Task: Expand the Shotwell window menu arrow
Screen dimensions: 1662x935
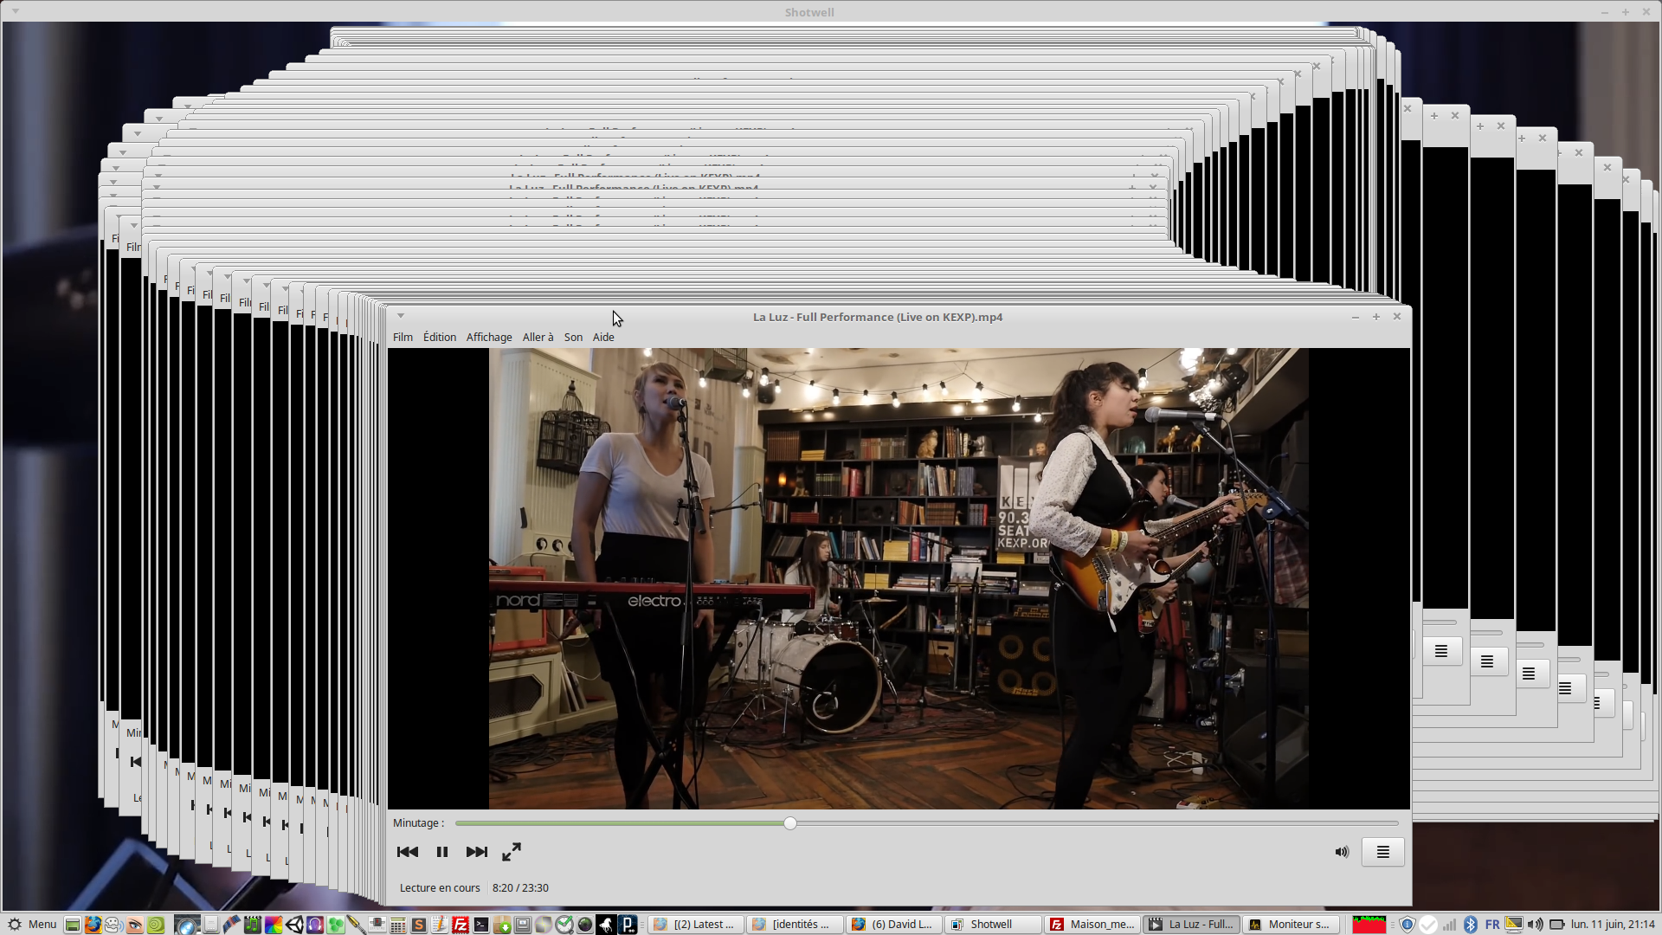Action: [16, 12]
